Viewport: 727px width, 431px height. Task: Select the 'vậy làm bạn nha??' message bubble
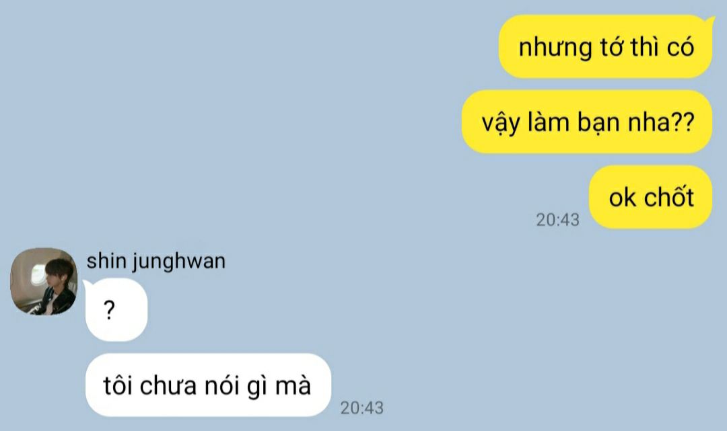587,122
